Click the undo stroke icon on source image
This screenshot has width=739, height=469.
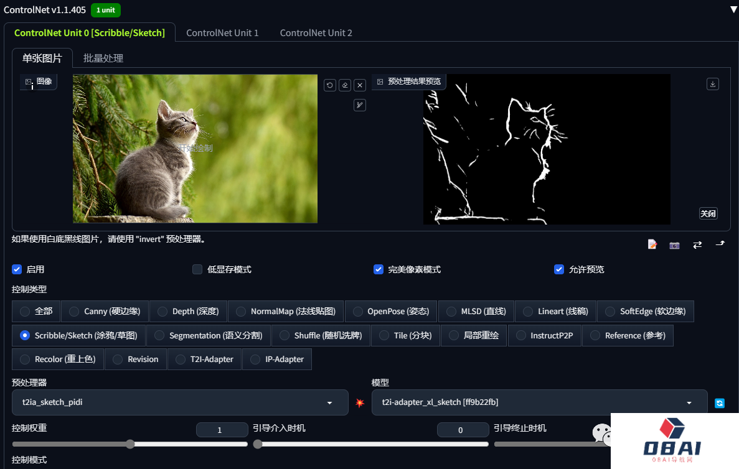(x=330, y=85)
